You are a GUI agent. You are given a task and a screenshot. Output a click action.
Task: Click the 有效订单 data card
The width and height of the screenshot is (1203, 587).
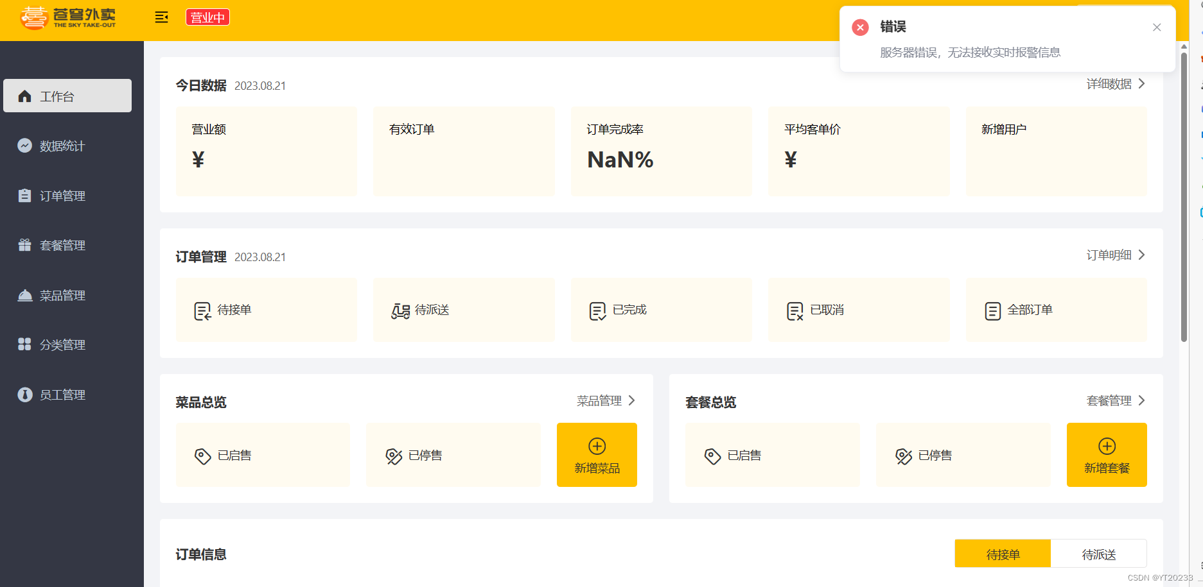(x=464, y=151)
